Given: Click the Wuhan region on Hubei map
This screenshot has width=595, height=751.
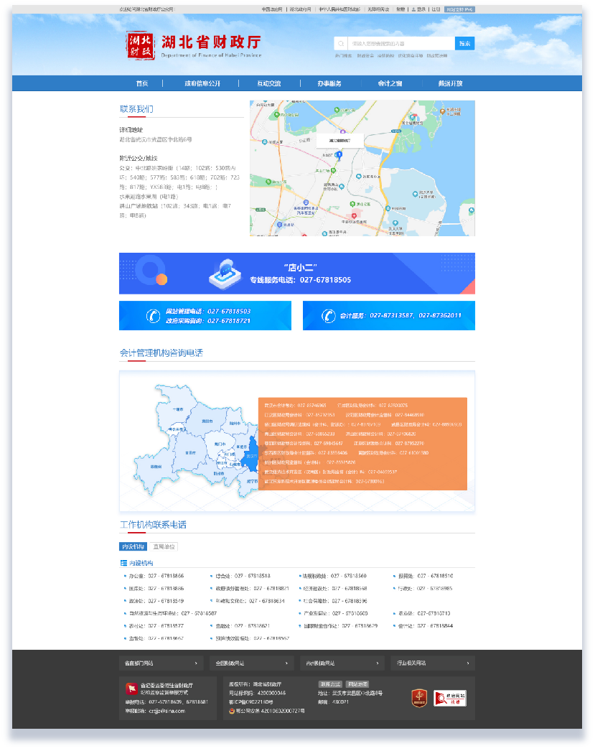Looking at the screenshot, I should point(250,457).
